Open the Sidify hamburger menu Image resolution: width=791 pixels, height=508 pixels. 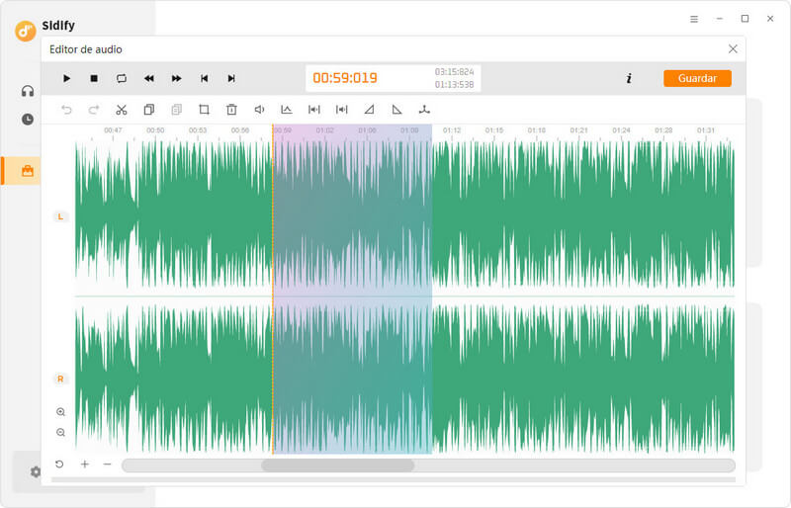pos(694,19)
